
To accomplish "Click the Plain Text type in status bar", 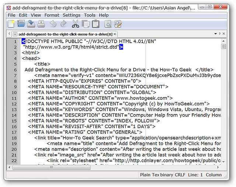I will [x=149, y=175].
